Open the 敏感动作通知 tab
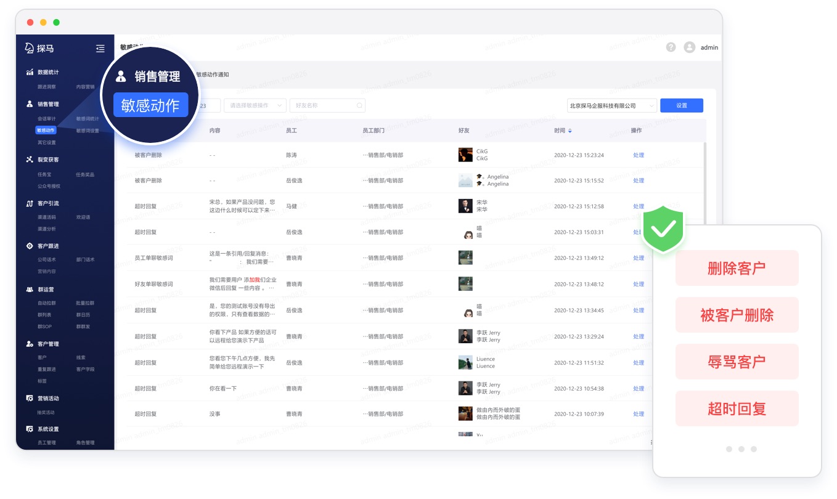Viewport: 837px width, 499px height. coord(213,75)
